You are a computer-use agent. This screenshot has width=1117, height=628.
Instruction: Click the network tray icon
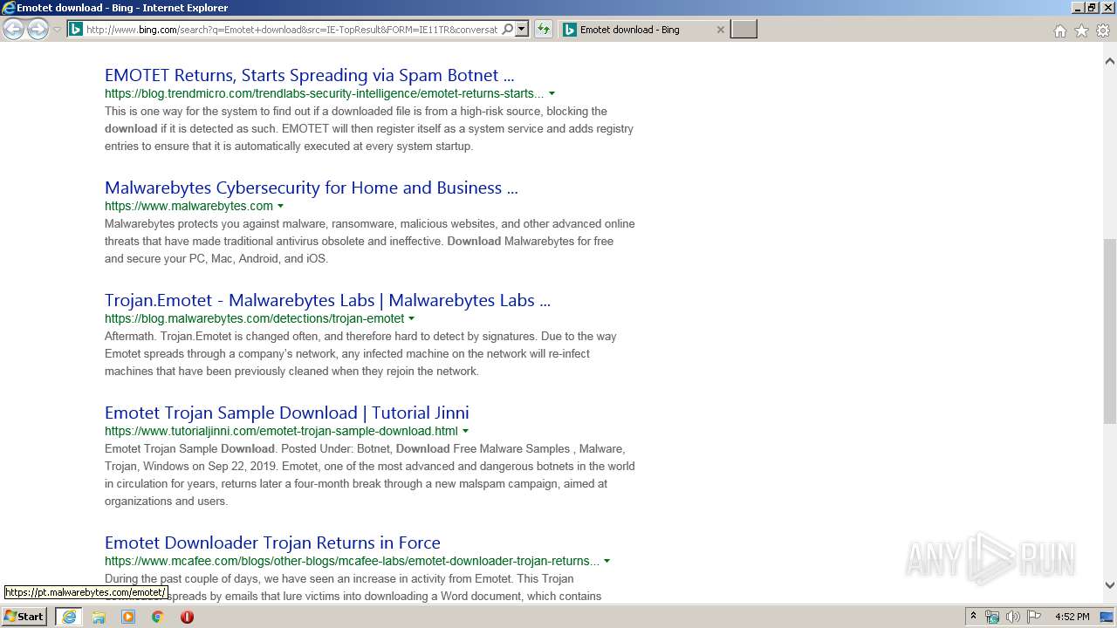point(992,617)
